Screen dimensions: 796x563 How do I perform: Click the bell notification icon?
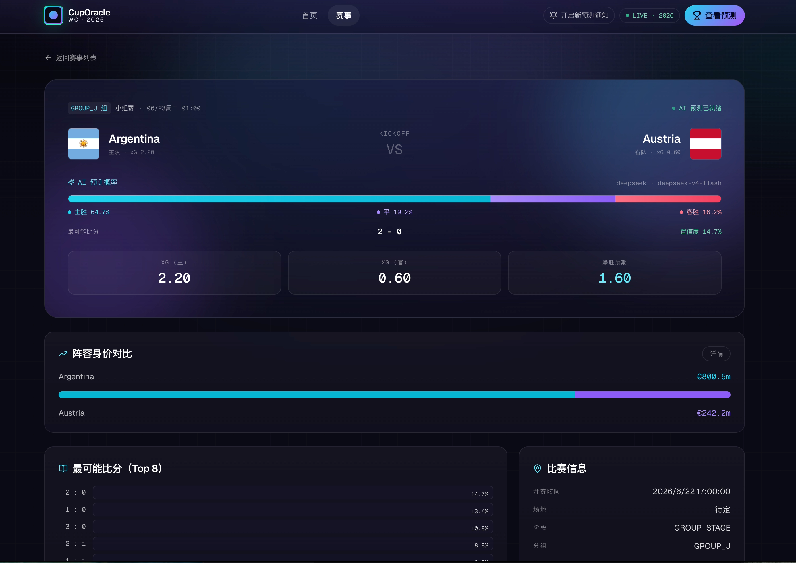point(553,15)
